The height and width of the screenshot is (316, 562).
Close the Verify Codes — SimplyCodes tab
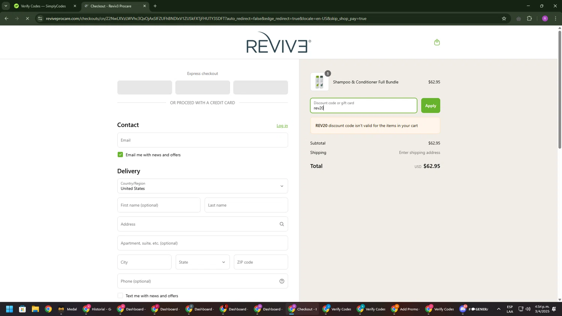point(75,6)
